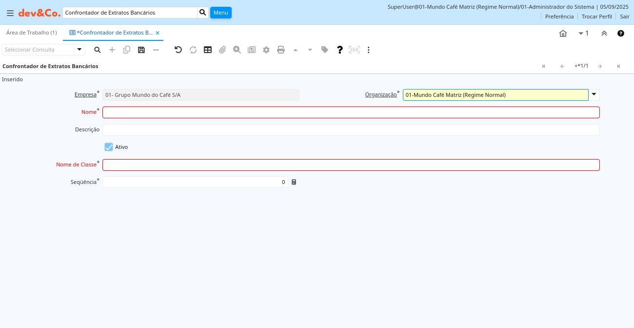
Task: Click into the Nome input field
Action: [351, 112]
